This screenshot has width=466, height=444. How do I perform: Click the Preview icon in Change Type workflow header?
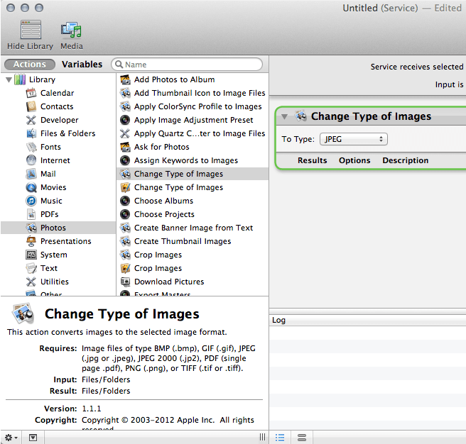point(300,116)
